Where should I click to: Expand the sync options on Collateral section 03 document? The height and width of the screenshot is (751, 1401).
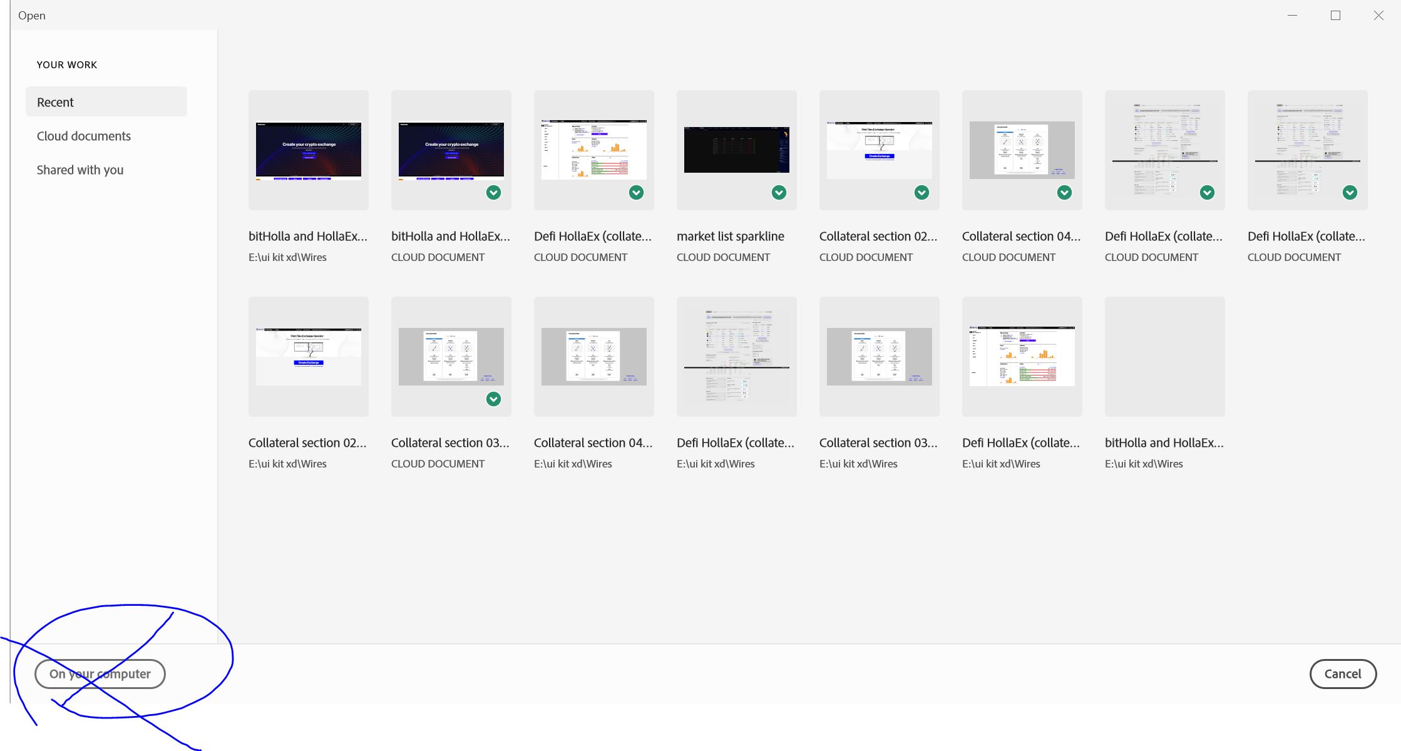[492, 399]
